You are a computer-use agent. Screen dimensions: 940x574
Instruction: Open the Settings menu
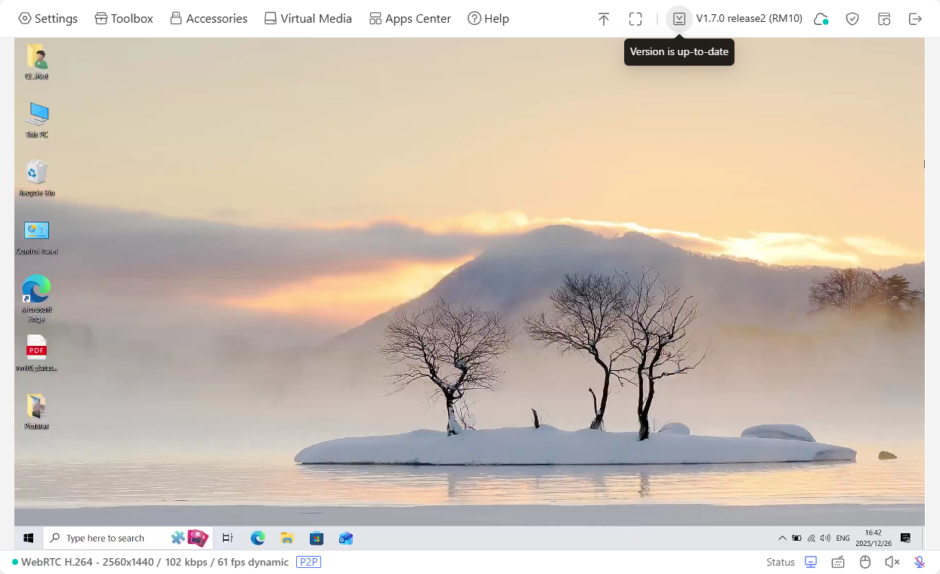click(x=48, y=19)
